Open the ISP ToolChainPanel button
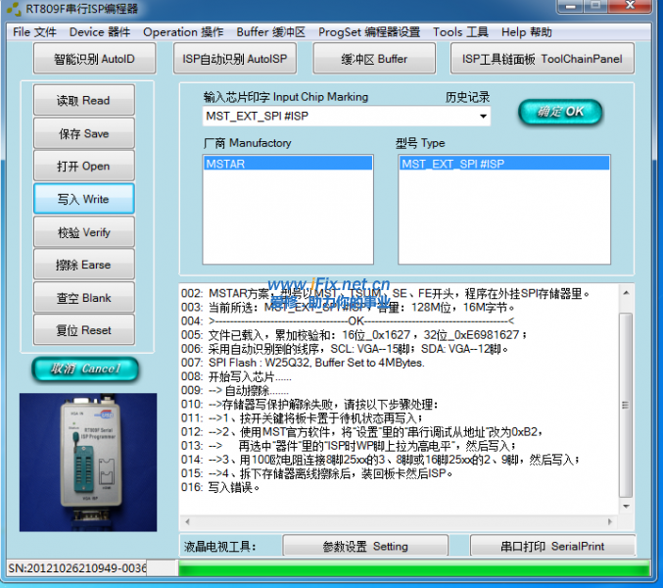663x588 pixels. click(x=542, y=59)
